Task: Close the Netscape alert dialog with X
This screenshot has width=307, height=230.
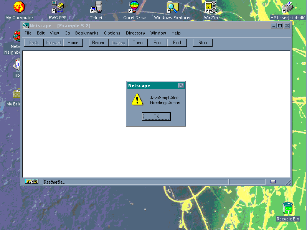Action: point(181,85)
